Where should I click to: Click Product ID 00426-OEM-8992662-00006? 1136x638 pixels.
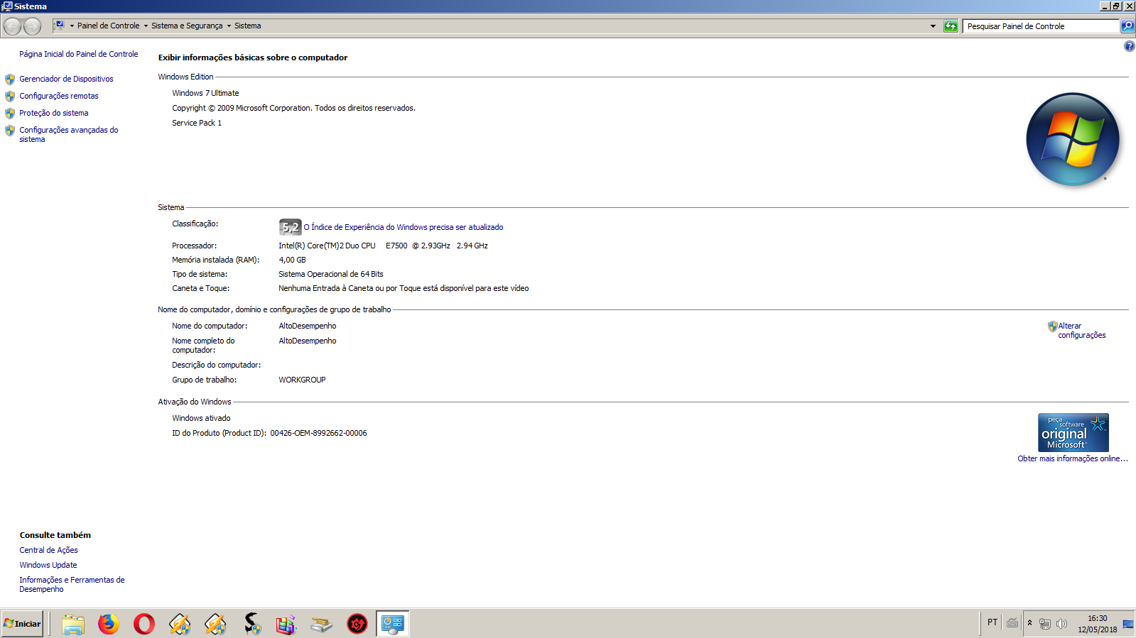click(318, 433)
